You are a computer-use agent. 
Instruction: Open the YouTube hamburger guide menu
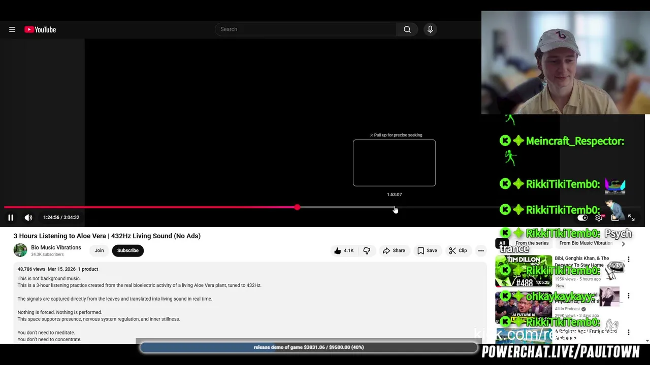pos(12,29)
